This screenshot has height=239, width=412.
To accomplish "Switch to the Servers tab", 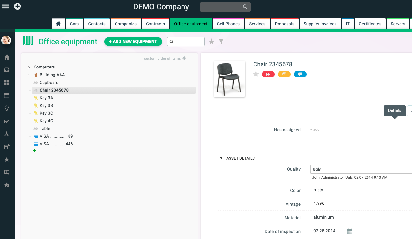I will coord(398,24).
